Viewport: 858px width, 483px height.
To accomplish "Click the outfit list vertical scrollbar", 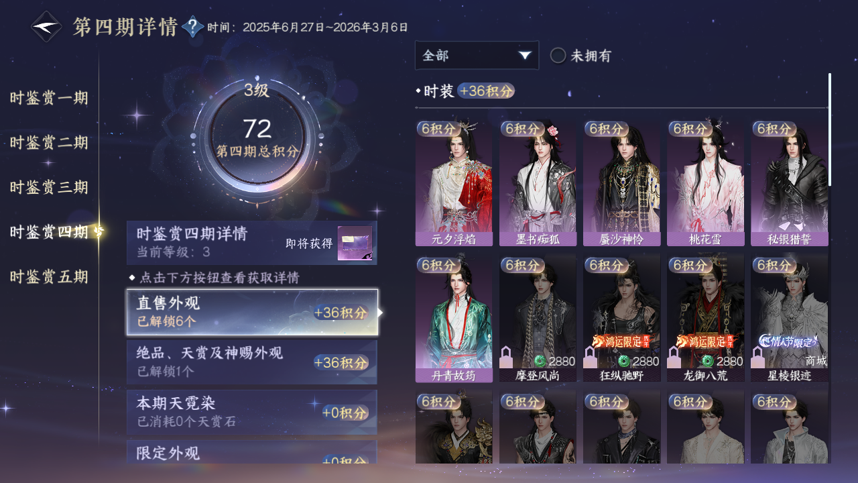I will tap(830, 129).
